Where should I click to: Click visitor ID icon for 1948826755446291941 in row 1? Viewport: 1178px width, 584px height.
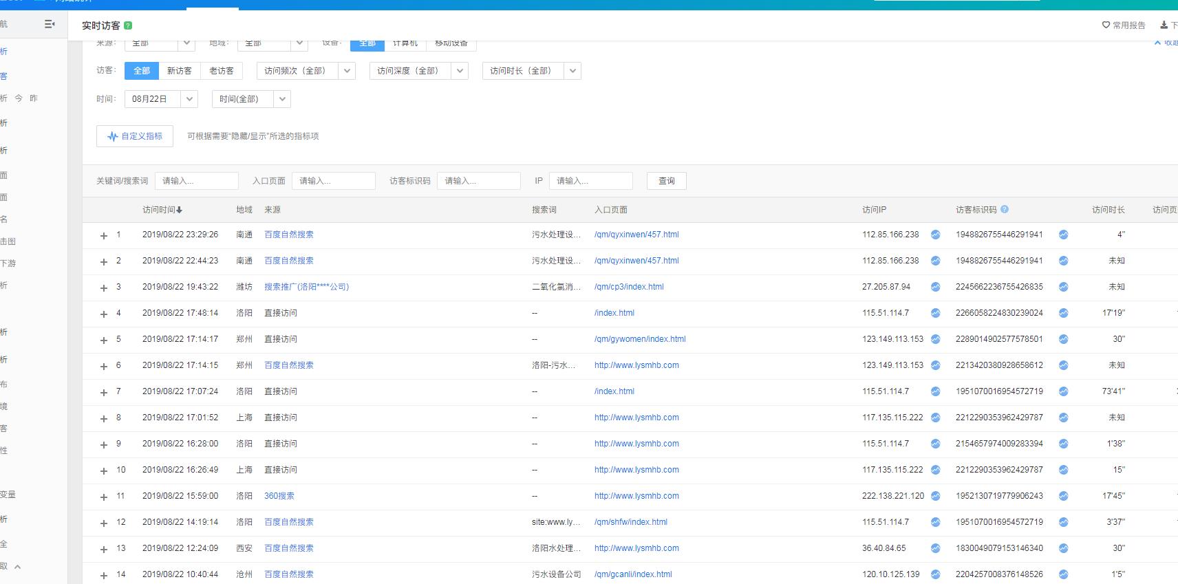(1063, 235)
